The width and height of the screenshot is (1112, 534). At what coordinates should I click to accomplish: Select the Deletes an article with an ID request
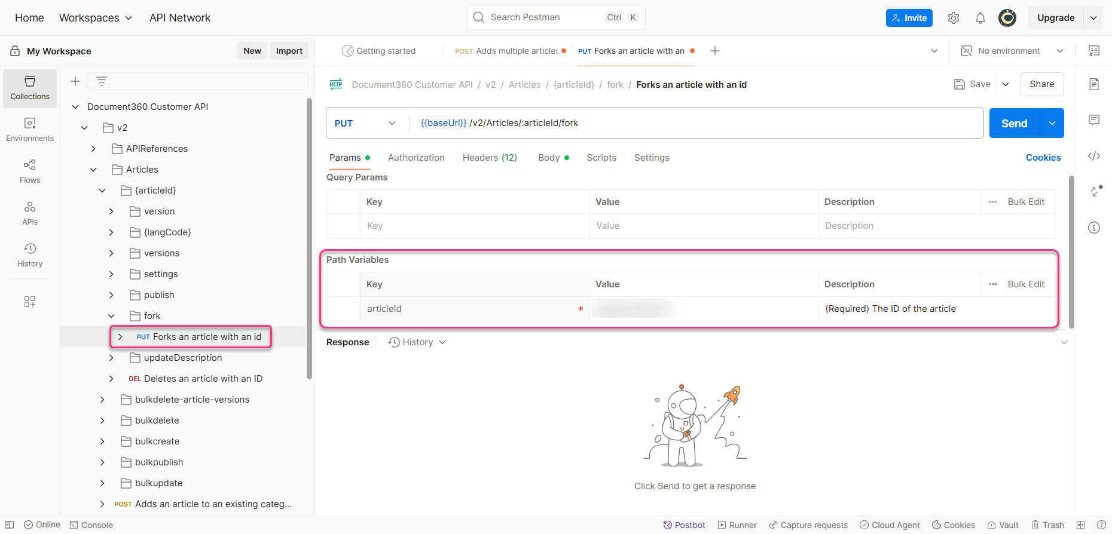[x=195, y=379]
